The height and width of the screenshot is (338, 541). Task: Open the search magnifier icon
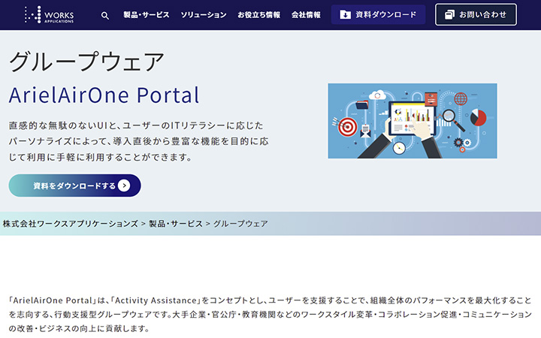click(x=105, y=16)
